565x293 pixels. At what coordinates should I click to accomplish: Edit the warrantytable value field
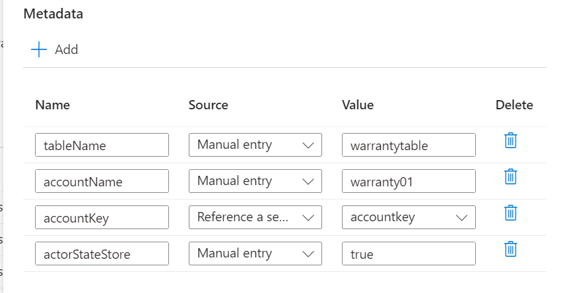[409, 145]
